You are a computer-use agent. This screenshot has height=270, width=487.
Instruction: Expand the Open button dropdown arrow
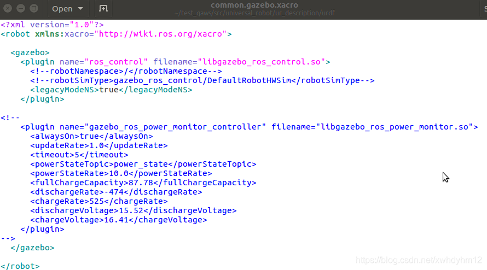tap(80, 9)
